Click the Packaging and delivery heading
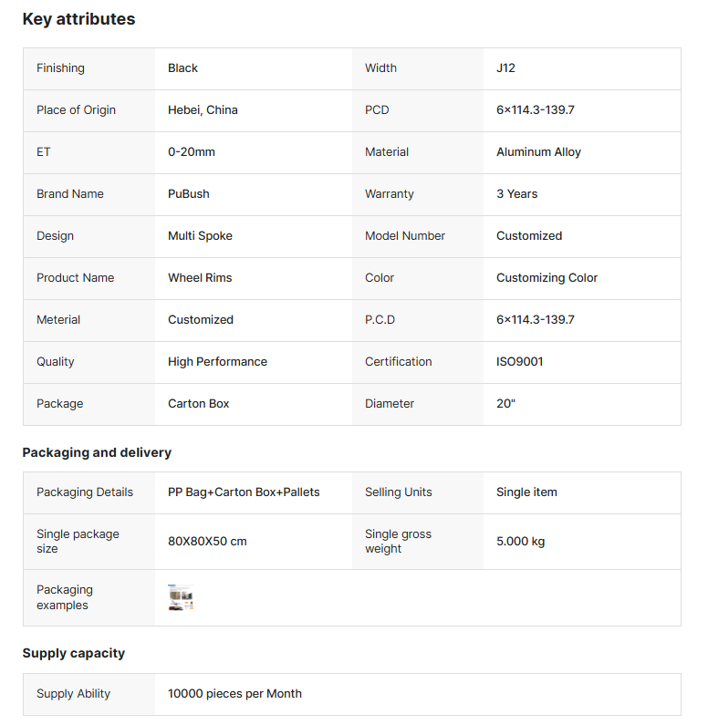 [97, 452]
